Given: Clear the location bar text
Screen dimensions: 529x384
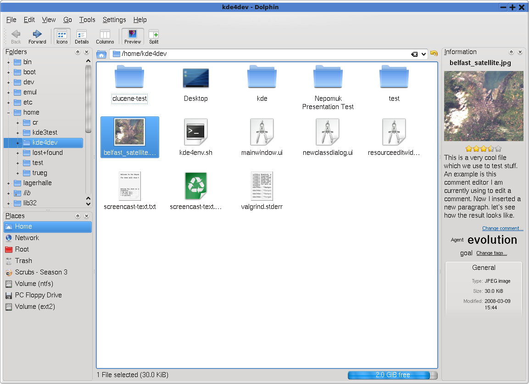Looking at the screenshot, I should [x=414, y=54].
